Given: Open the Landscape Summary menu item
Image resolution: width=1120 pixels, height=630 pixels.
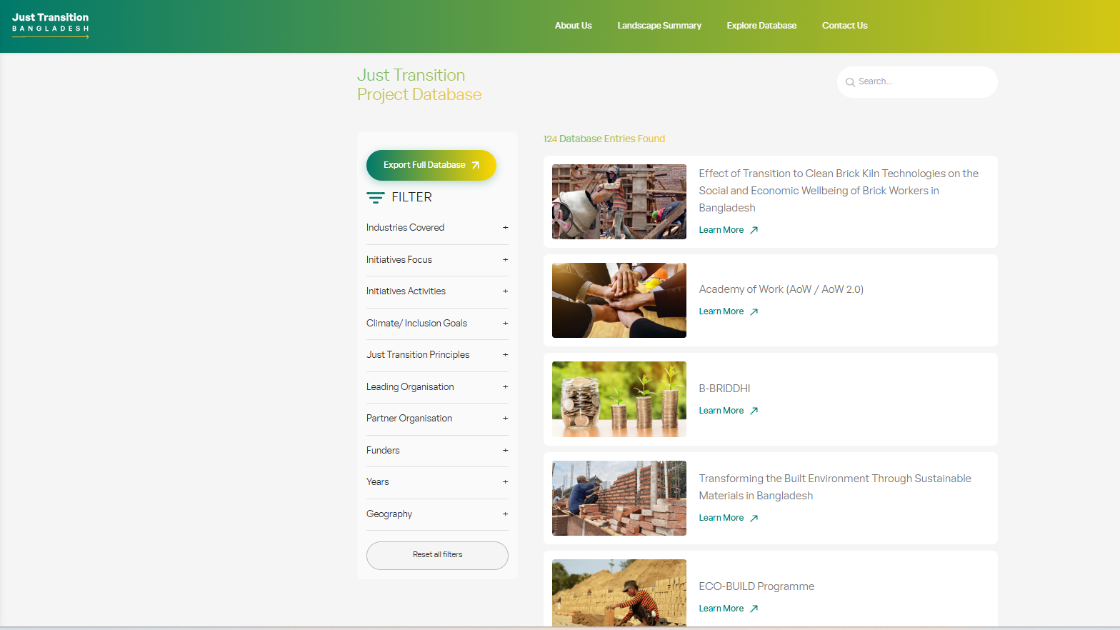Looking at the screenshot, I should click(x=659, y=26).
